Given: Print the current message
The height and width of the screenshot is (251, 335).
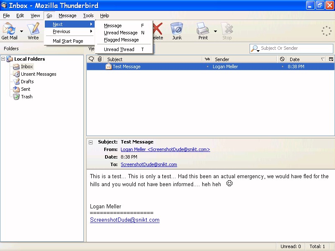Looking at the screenshot, I should (203, 31).
